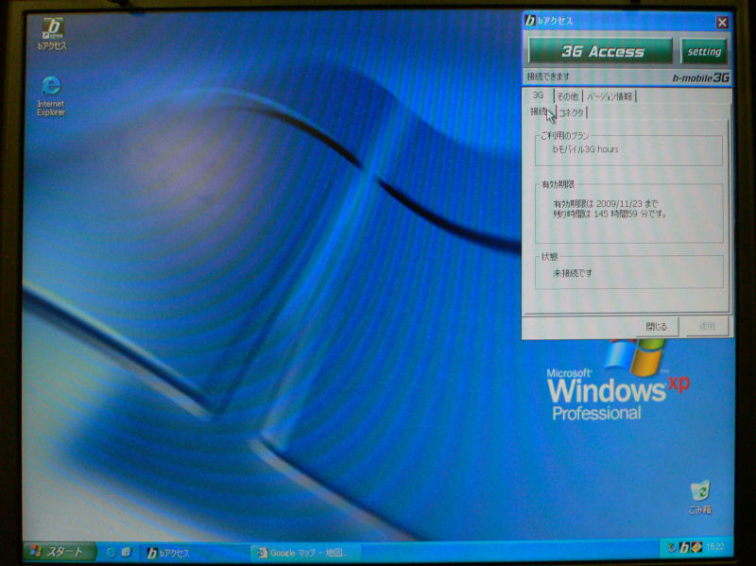
Task: Click the 未接続です connection status text
Action: click(573, 273)
